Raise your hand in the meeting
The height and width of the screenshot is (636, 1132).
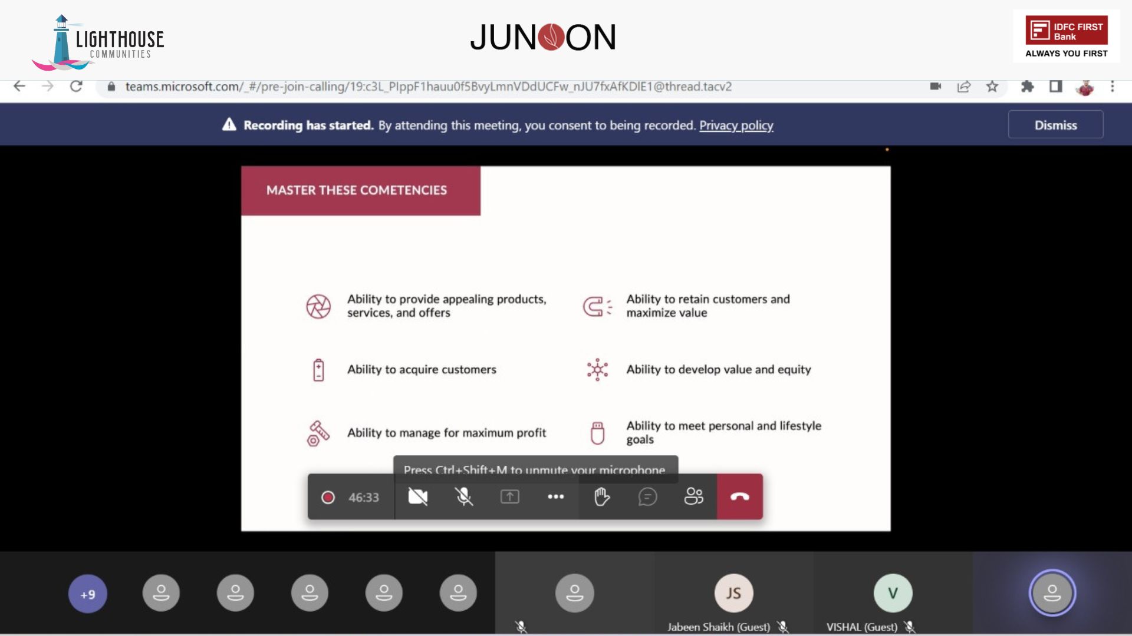[601, 497]
